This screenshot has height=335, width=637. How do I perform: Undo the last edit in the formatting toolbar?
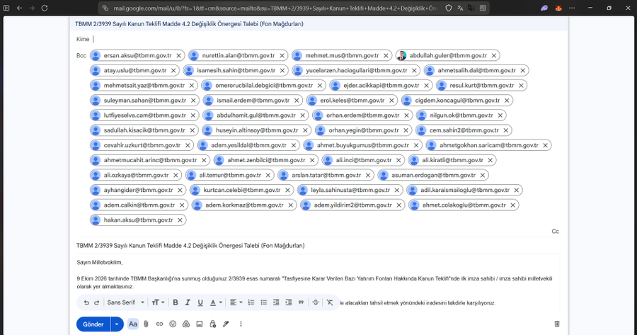(x=86, y=302)
